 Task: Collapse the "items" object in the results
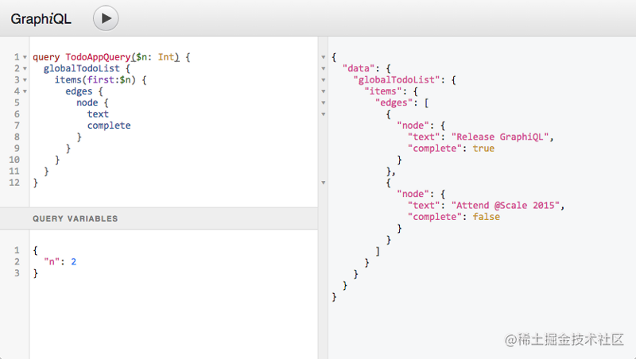[324, 91]
